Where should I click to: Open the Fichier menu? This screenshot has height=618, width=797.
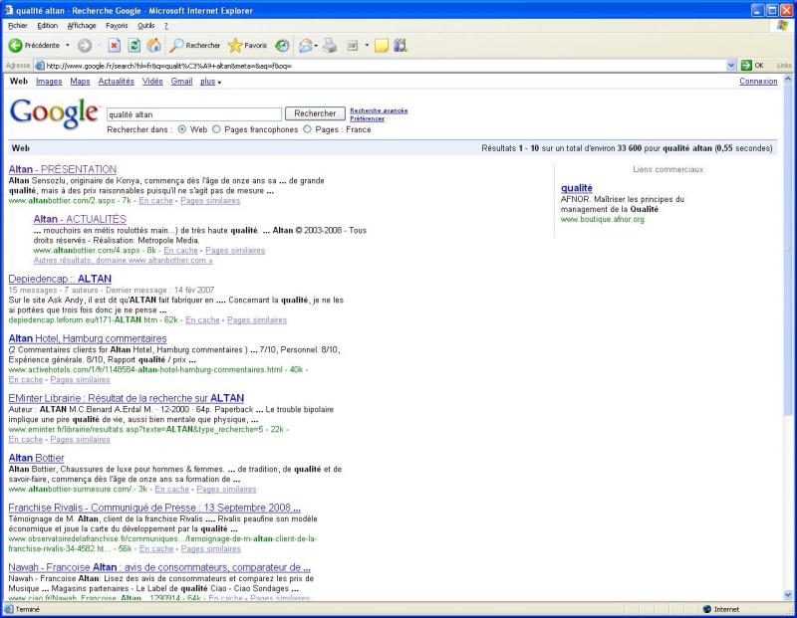click(17, 26)
